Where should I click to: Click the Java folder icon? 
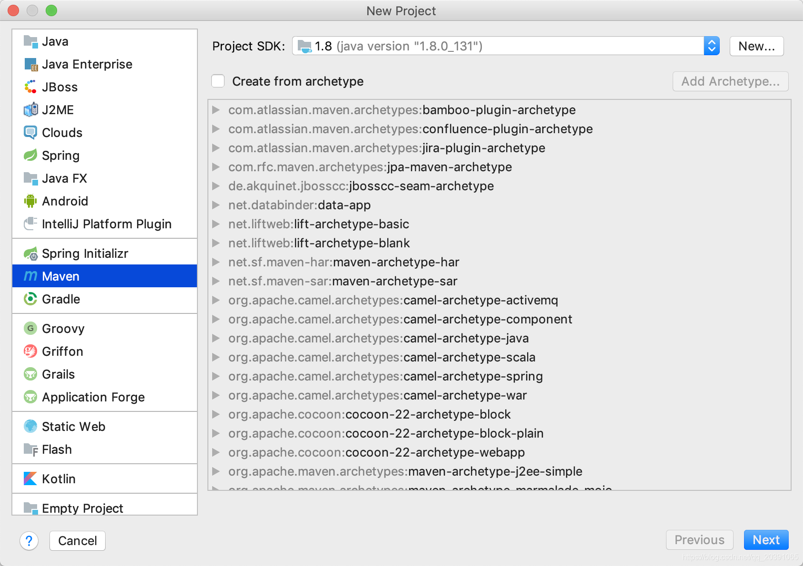30,41
